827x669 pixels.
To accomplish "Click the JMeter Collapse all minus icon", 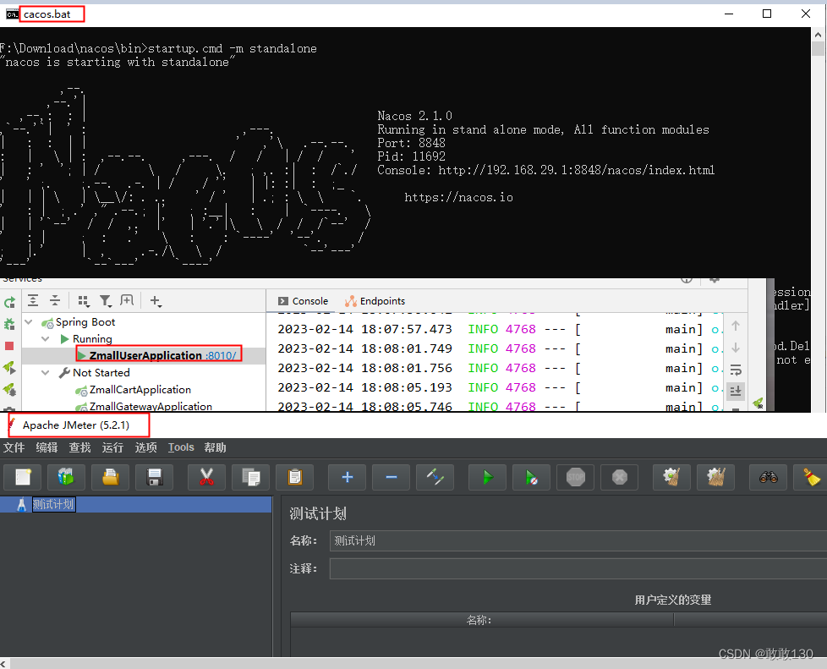I will pos(391,478).
